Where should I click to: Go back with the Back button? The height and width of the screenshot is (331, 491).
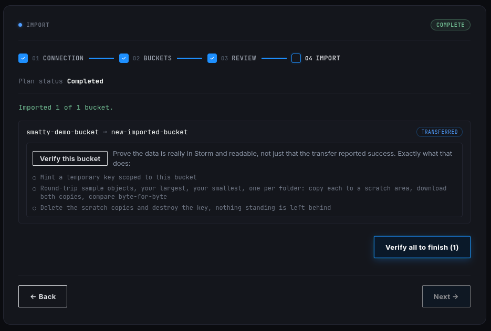point(43,296)
